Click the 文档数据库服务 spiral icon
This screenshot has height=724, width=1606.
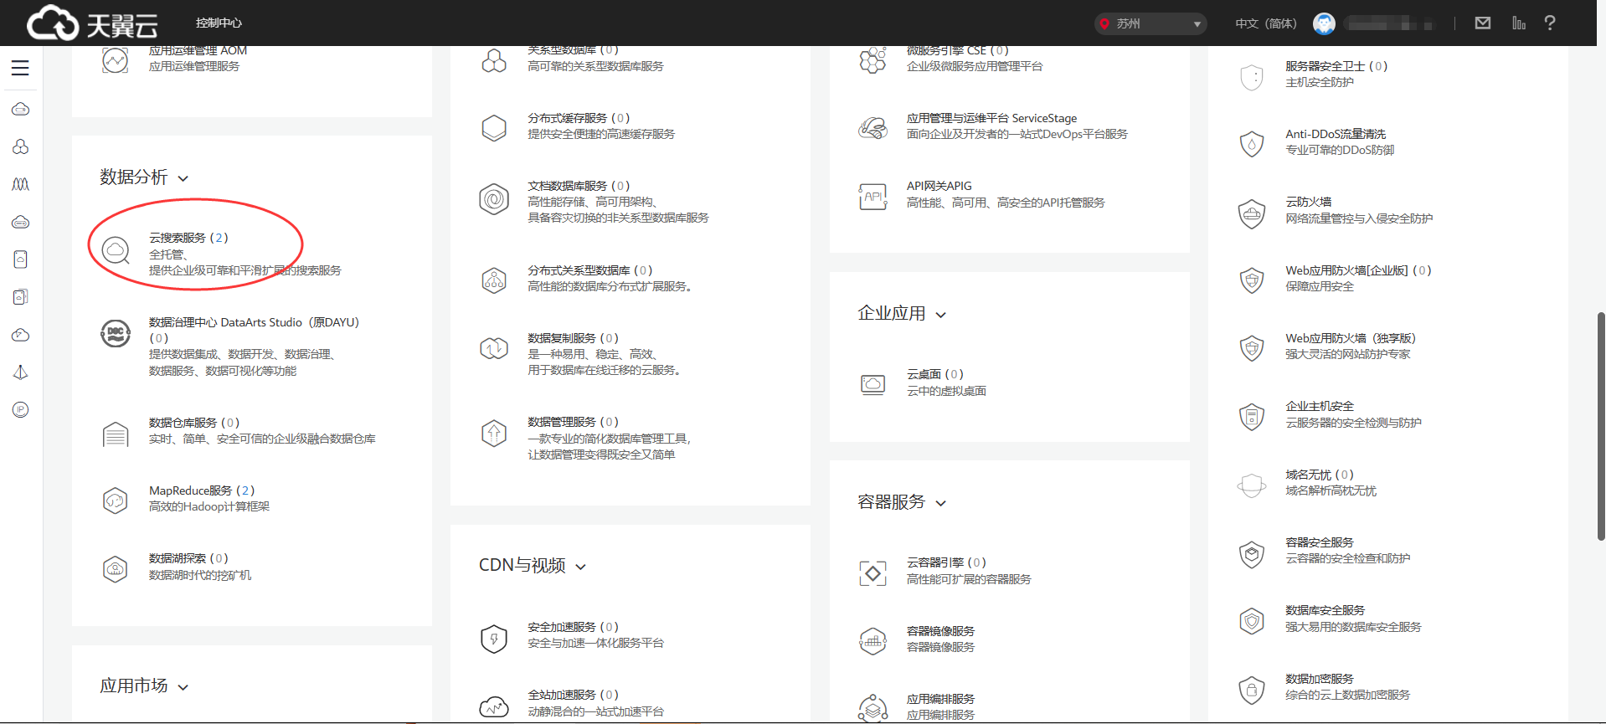pyautogui.click(x=494, y=199)
